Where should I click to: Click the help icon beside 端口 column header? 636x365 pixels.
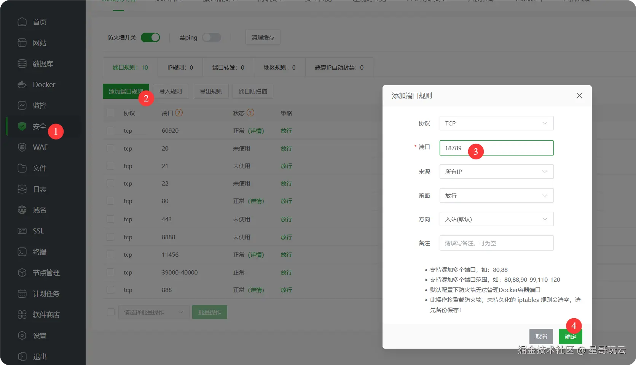tap(179, 113)
